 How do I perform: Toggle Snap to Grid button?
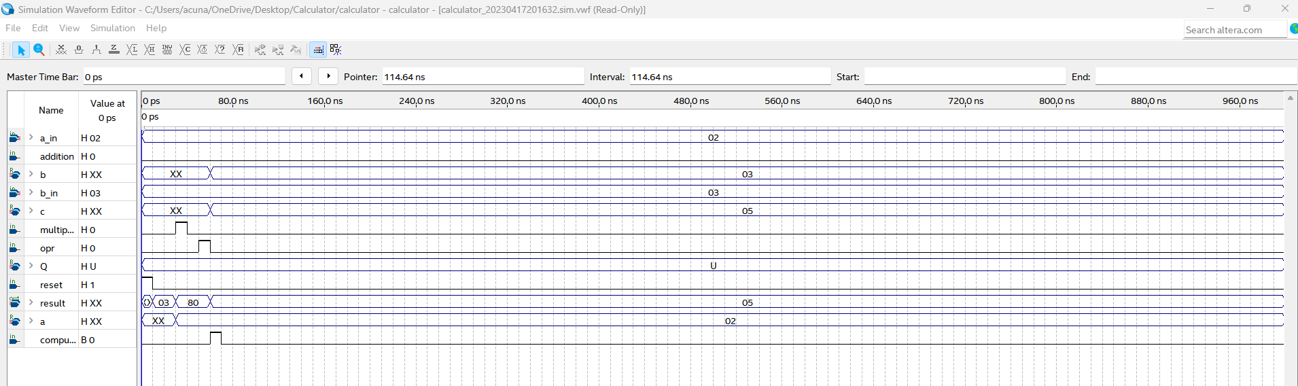point(336,50)
